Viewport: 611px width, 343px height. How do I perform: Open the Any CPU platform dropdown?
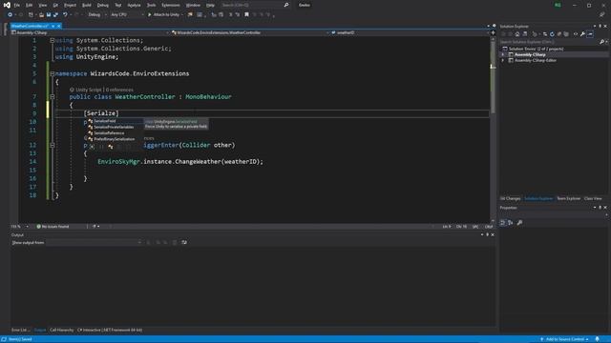pyautogui.click(x=127, y=15)
